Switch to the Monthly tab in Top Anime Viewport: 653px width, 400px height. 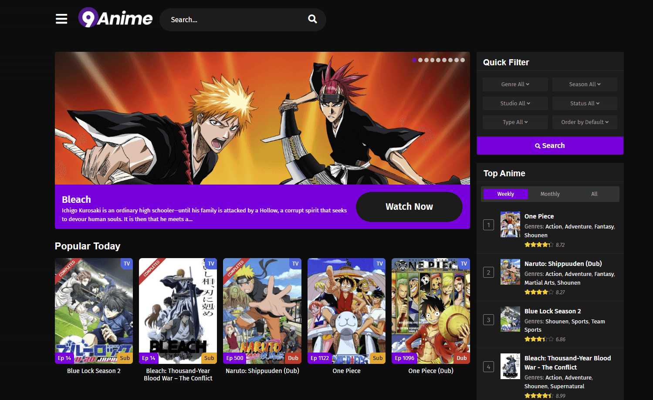pos(550,194)
